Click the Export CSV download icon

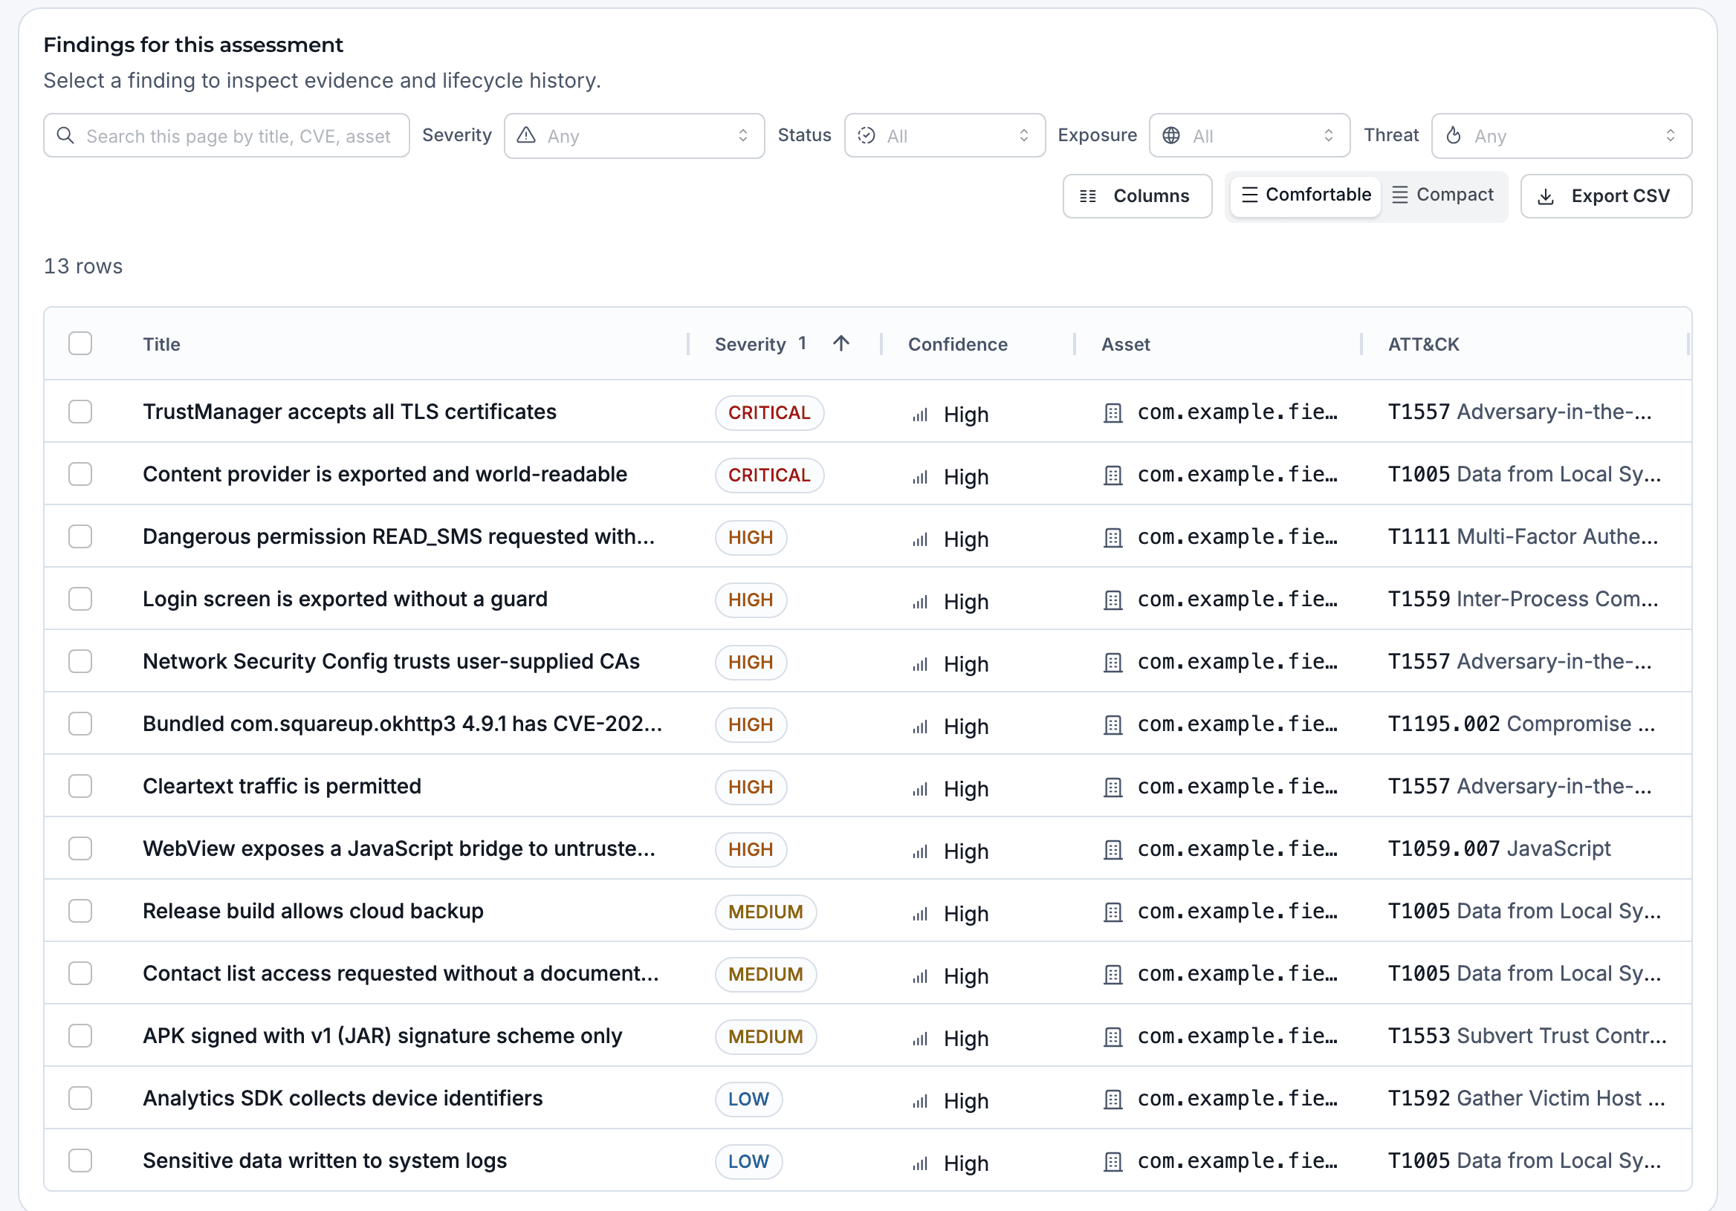pos(1546,197)
